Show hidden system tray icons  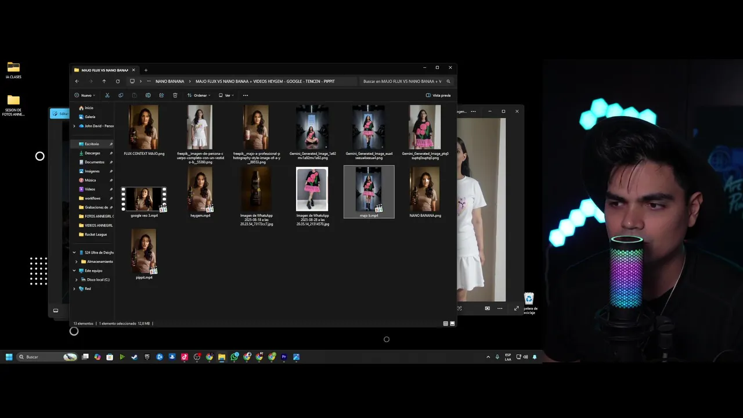click(488, 357)
